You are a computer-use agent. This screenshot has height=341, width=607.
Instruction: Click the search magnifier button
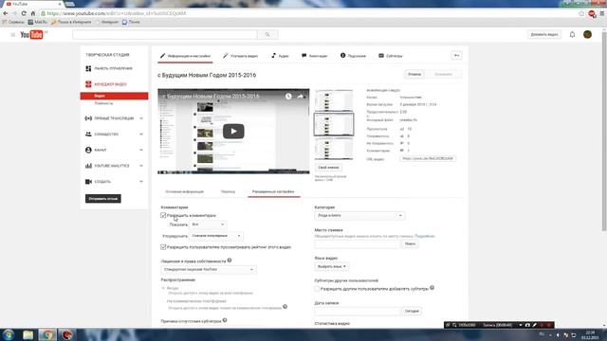pyautogui.click(x=267, y=34)
